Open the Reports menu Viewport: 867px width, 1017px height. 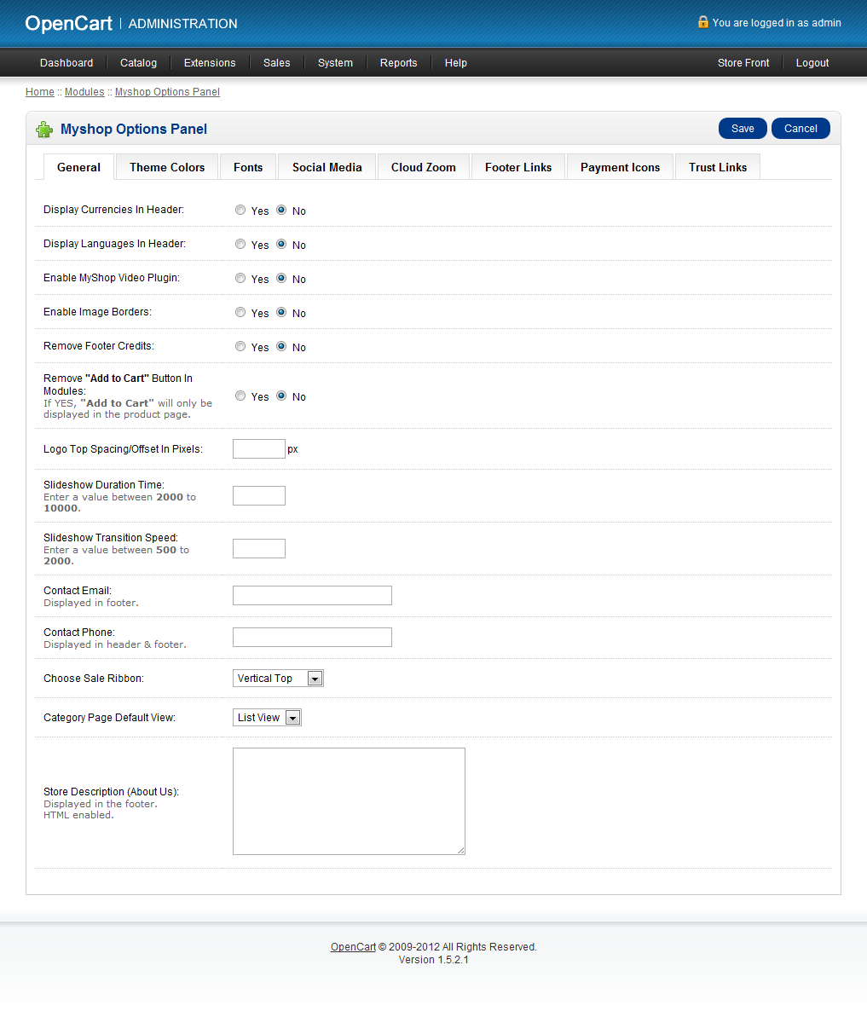(398, 63)
